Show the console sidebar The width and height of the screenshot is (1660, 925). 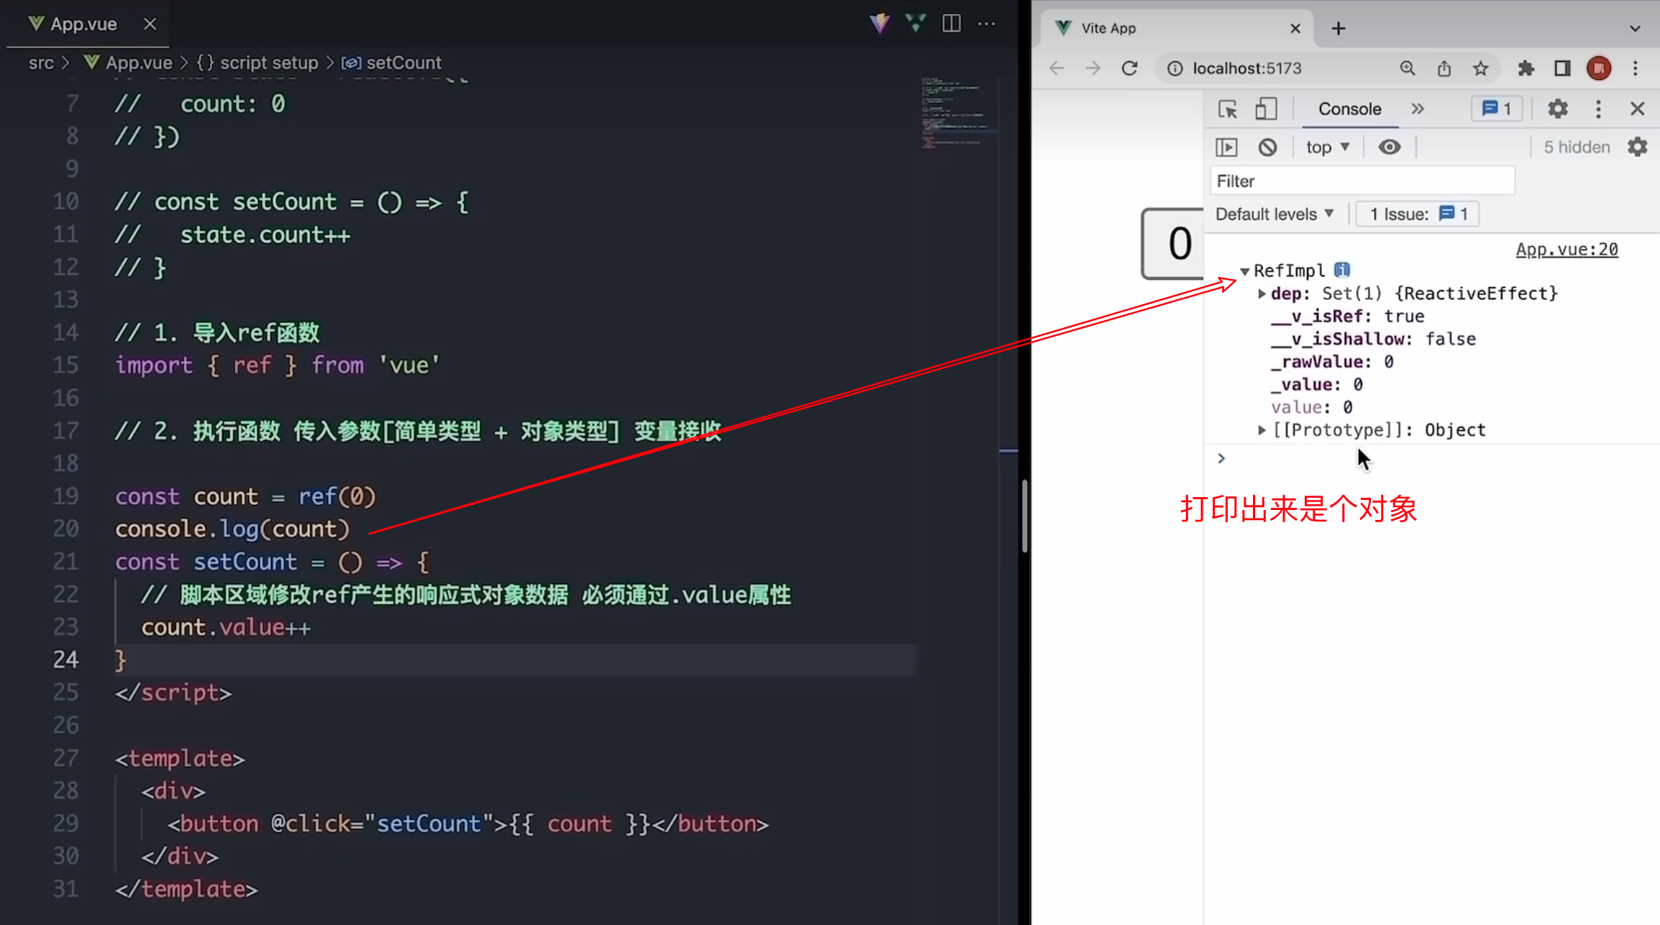(1226, 147)
